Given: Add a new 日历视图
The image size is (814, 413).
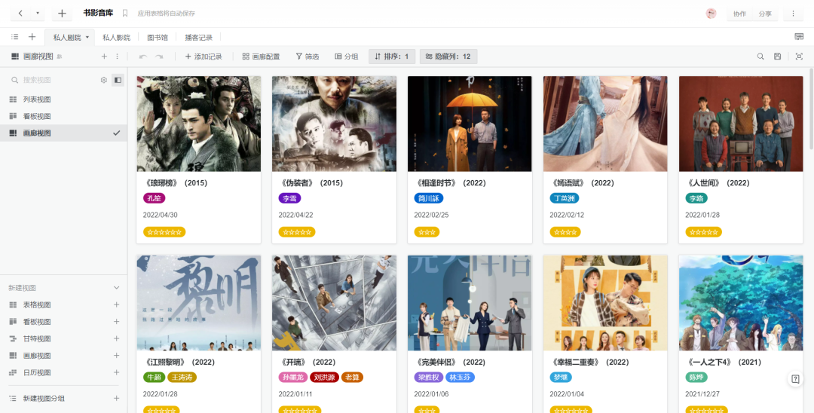Looking at the screenshot, I should [117, 372].
